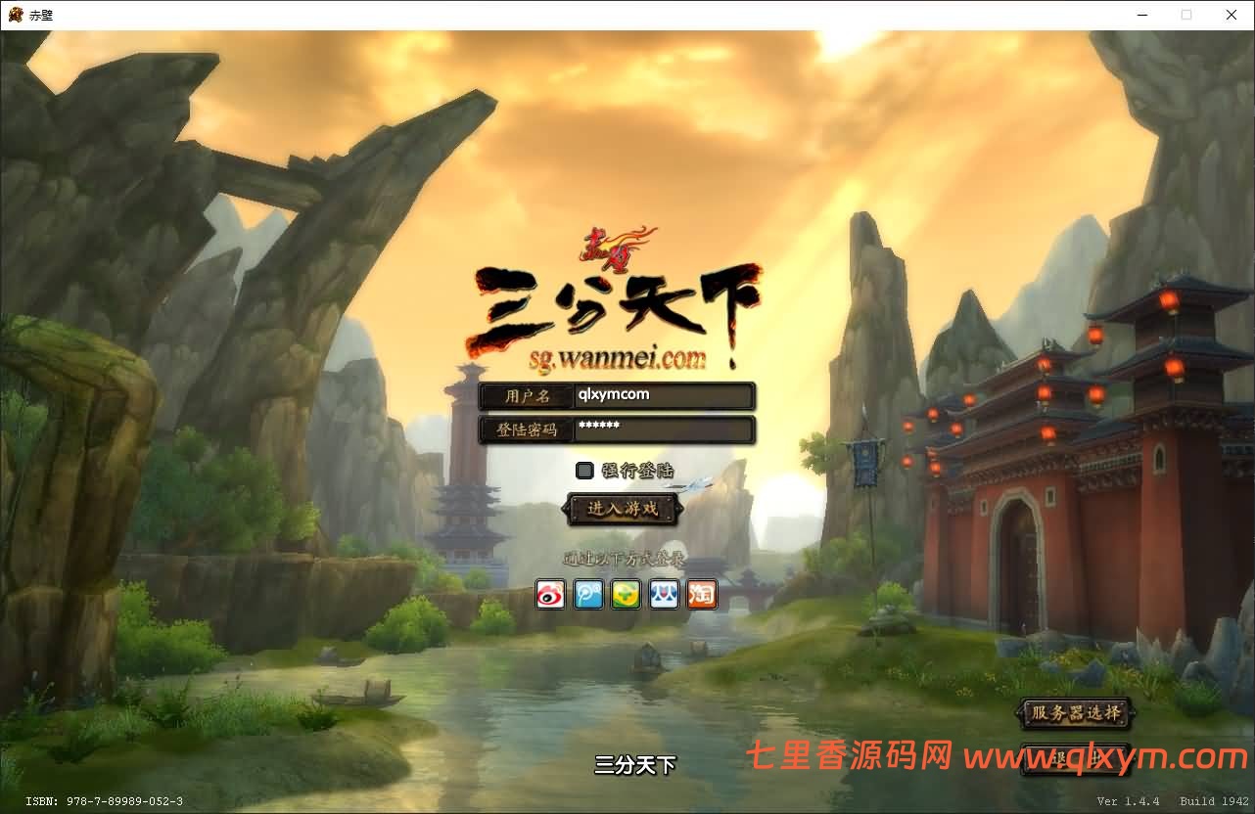Open the 服务器选择 server selection panel
Viewport: 1255px width, 814px height.
[x=1076, y=714]
